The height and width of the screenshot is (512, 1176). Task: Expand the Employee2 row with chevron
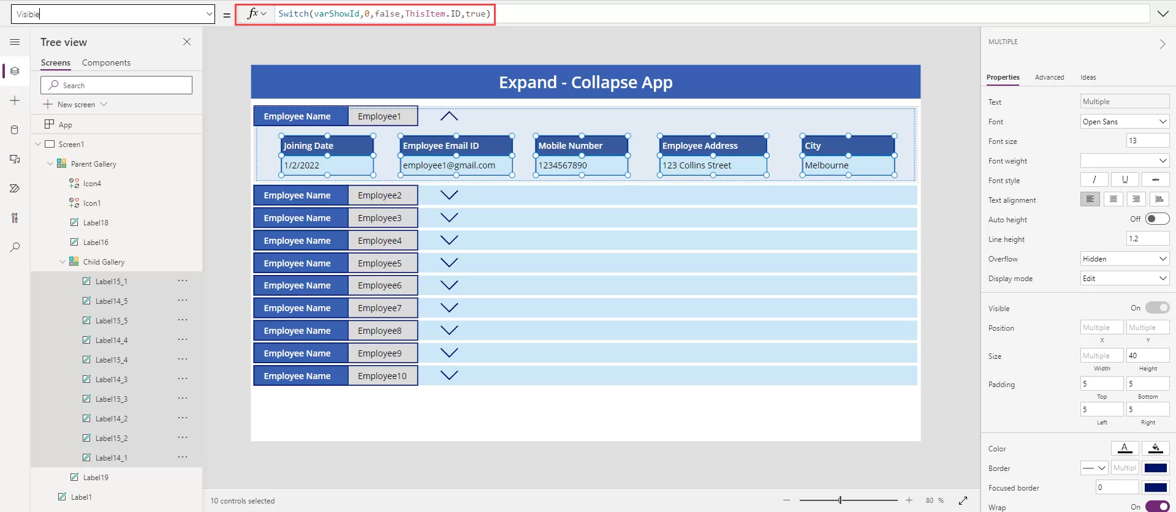[449, 195]
